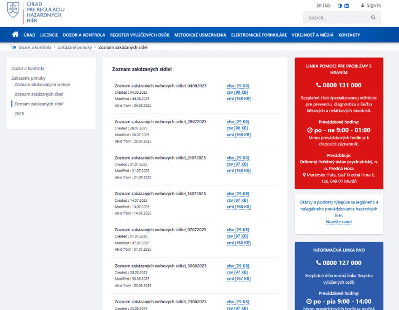Switch language to SK
The width and height of the screenshot is (399, 310).
click(319, 5)
